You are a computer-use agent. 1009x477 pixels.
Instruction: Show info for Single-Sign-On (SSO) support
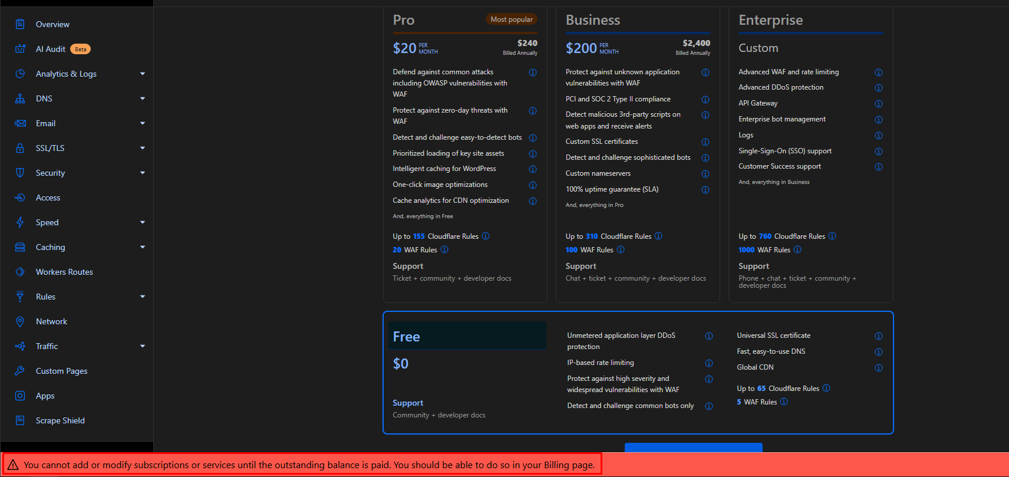pos(879,152)
